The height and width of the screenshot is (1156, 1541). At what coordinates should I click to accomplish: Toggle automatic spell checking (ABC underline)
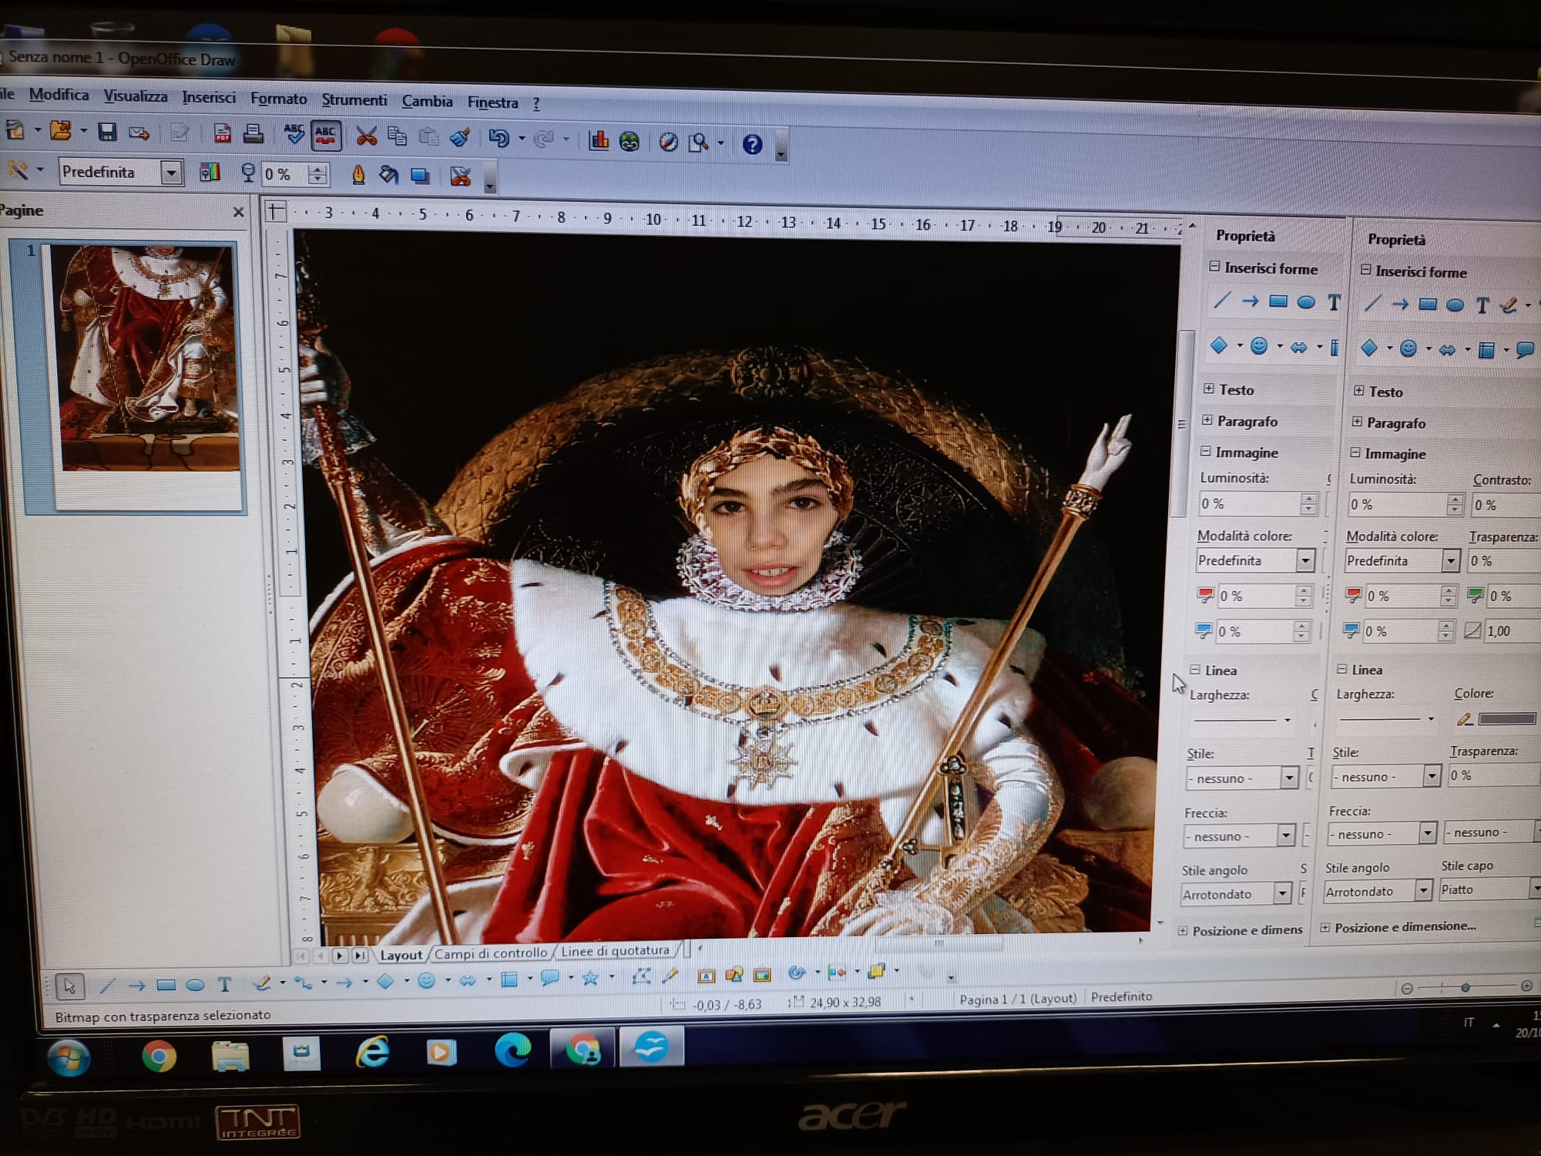click(325, 136)
